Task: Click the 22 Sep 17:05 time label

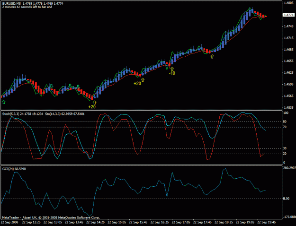Action: [x=181, y=222]
